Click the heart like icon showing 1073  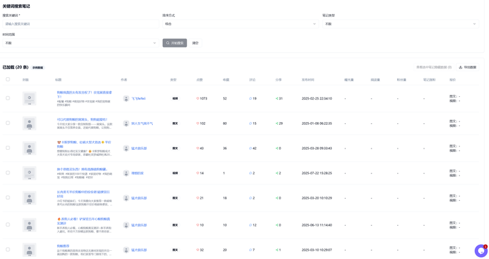[198, 98]
